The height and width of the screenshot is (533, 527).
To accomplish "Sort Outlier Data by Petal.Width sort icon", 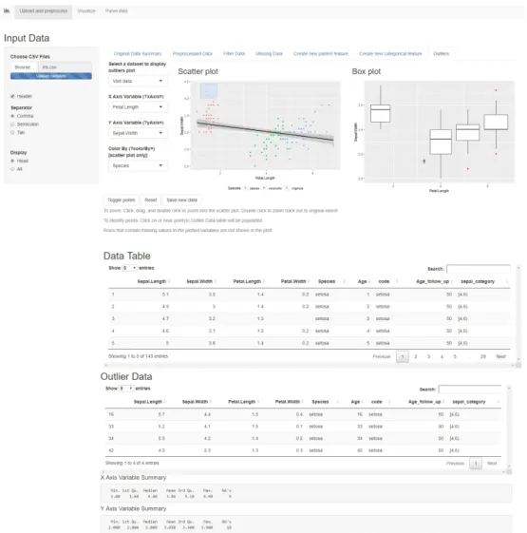I will 303,402.
